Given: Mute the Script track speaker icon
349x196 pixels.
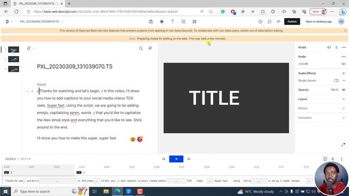Looking at the screenshot, I should pyautogui.click(x=329, y=47).
